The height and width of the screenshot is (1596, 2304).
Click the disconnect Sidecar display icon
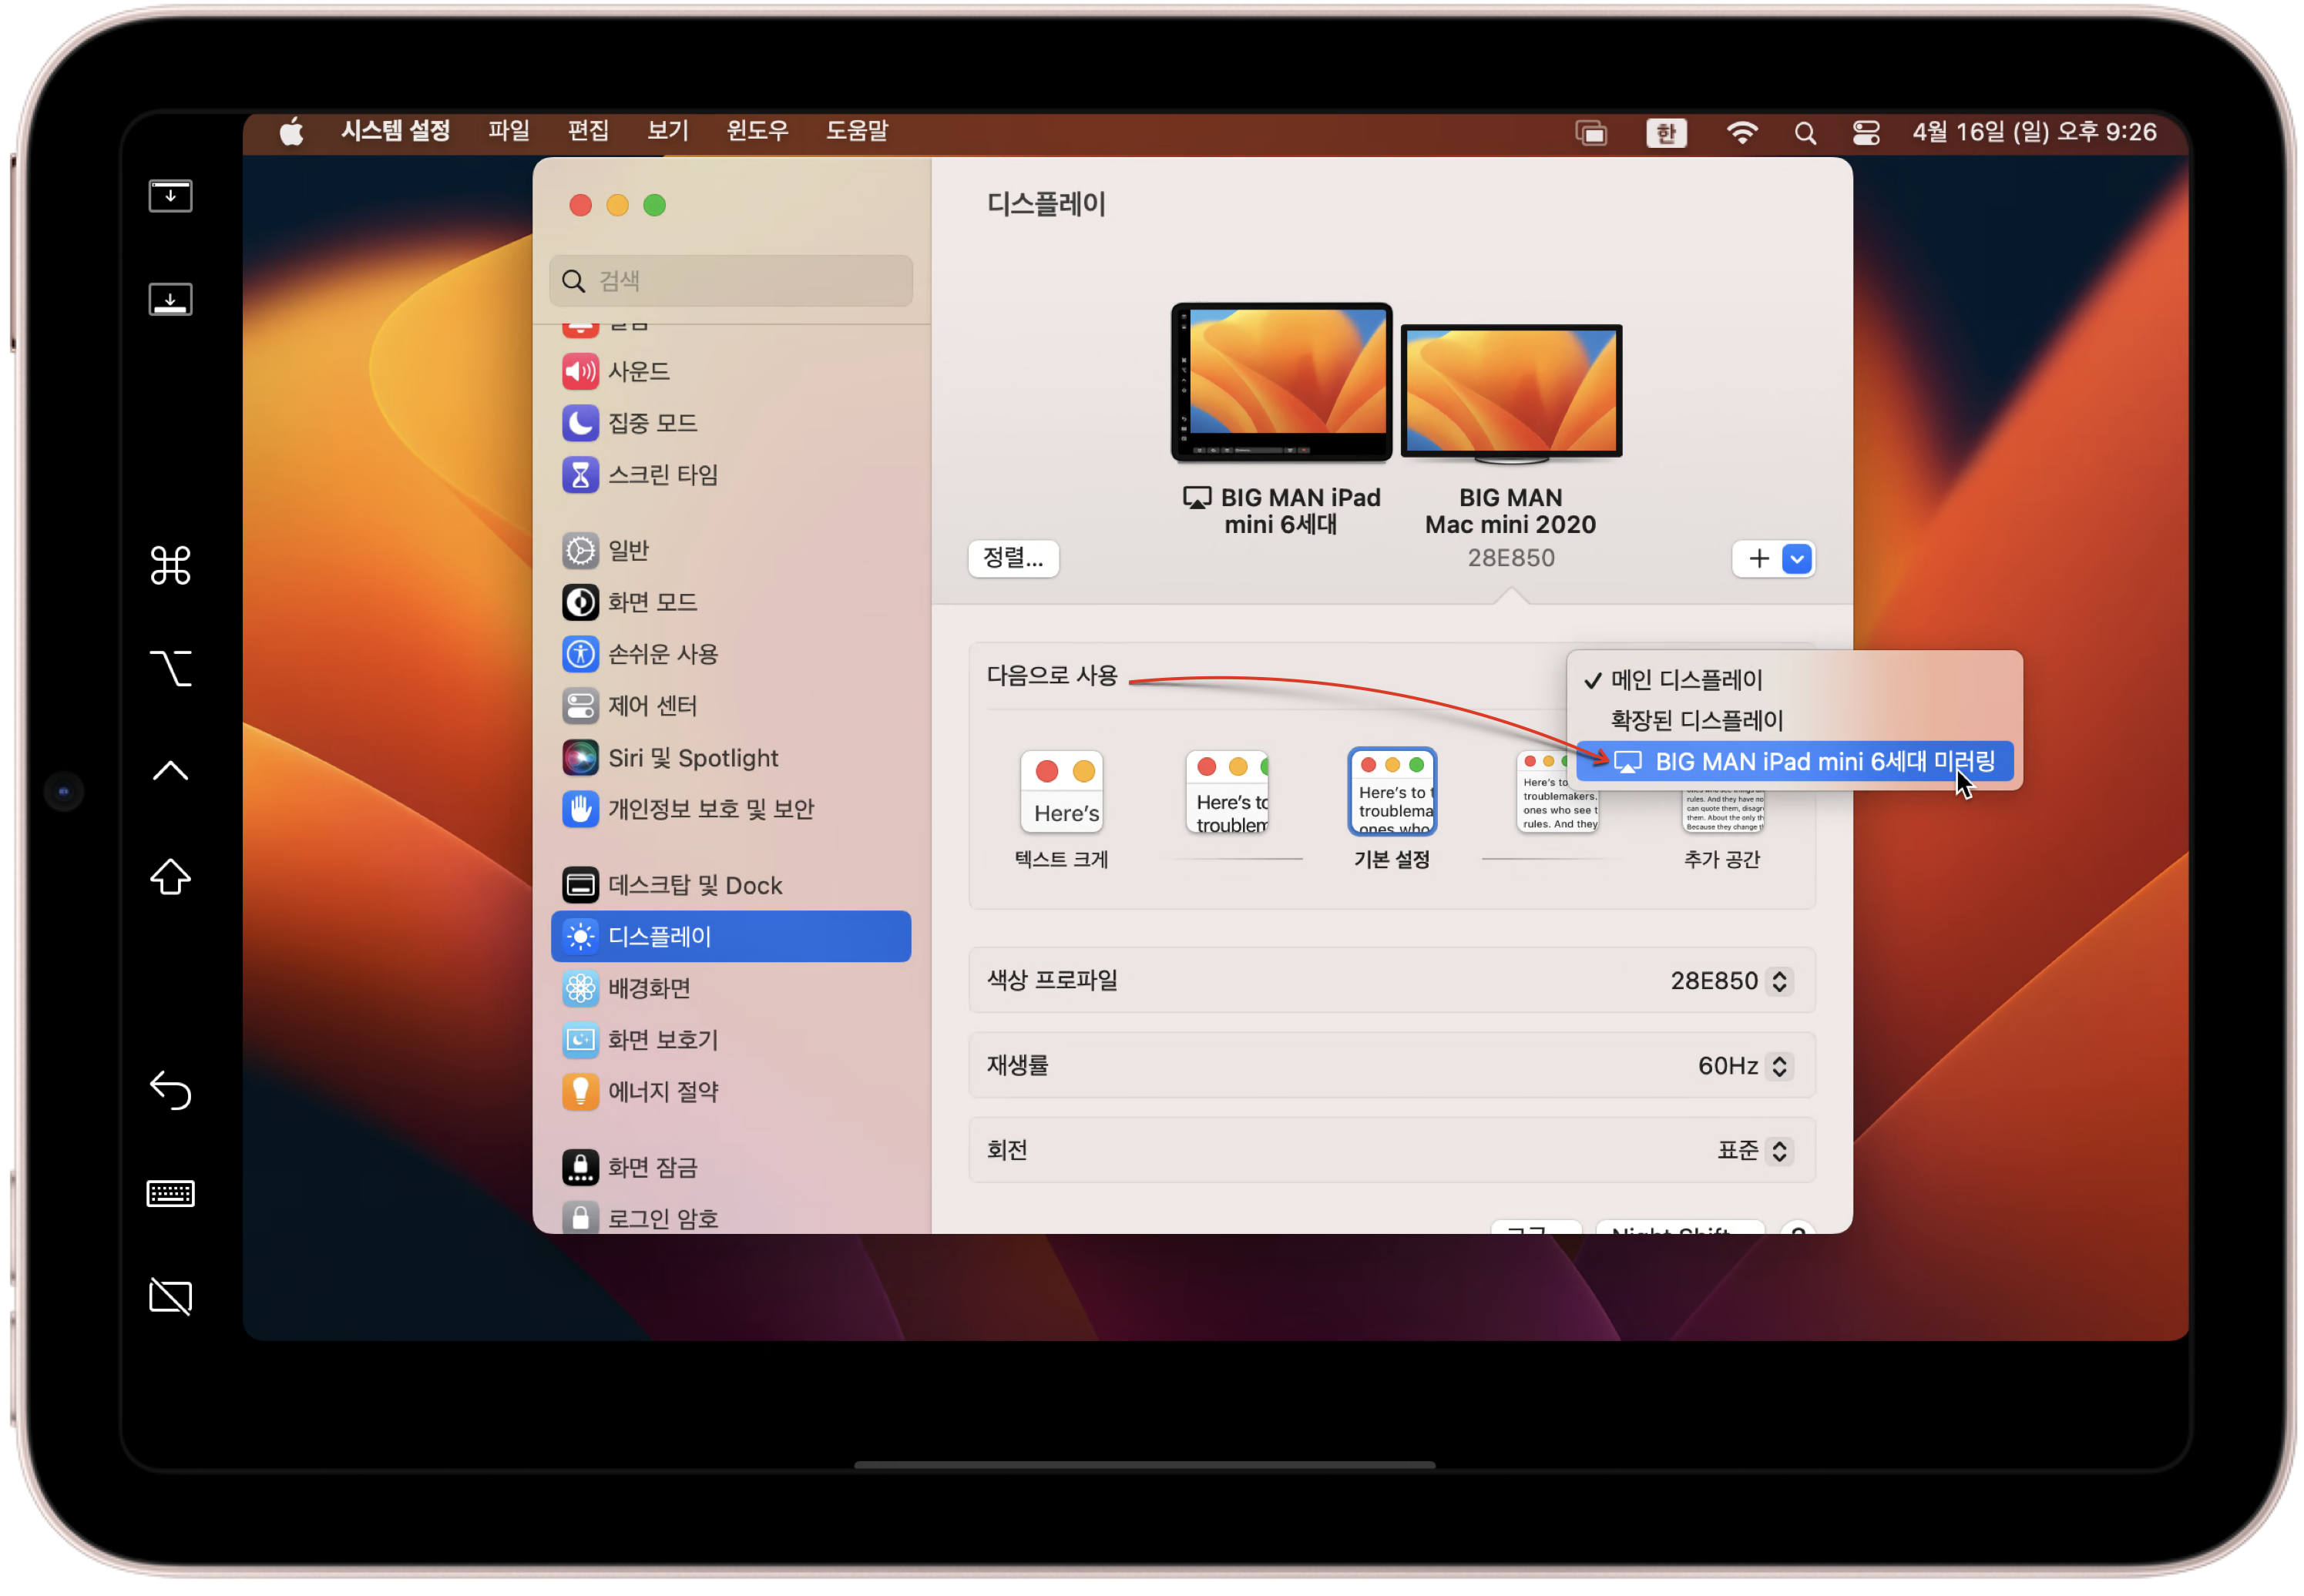click(x=170, y=1297)
